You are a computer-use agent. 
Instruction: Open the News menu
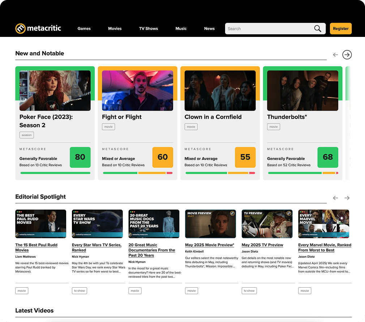pos(209,29)
